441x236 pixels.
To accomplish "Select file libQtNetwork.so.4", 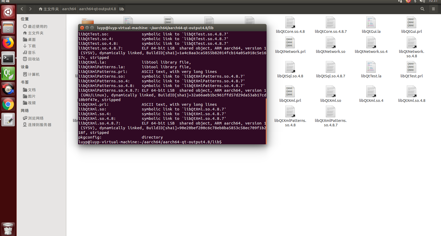I will pyautogui.click(x=371, y=45).
